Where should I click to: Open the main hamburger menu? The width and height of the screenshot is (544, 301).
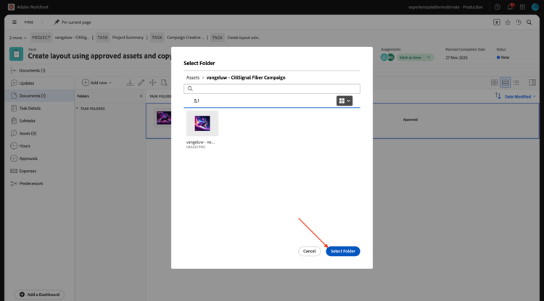[x=15, y=22]
